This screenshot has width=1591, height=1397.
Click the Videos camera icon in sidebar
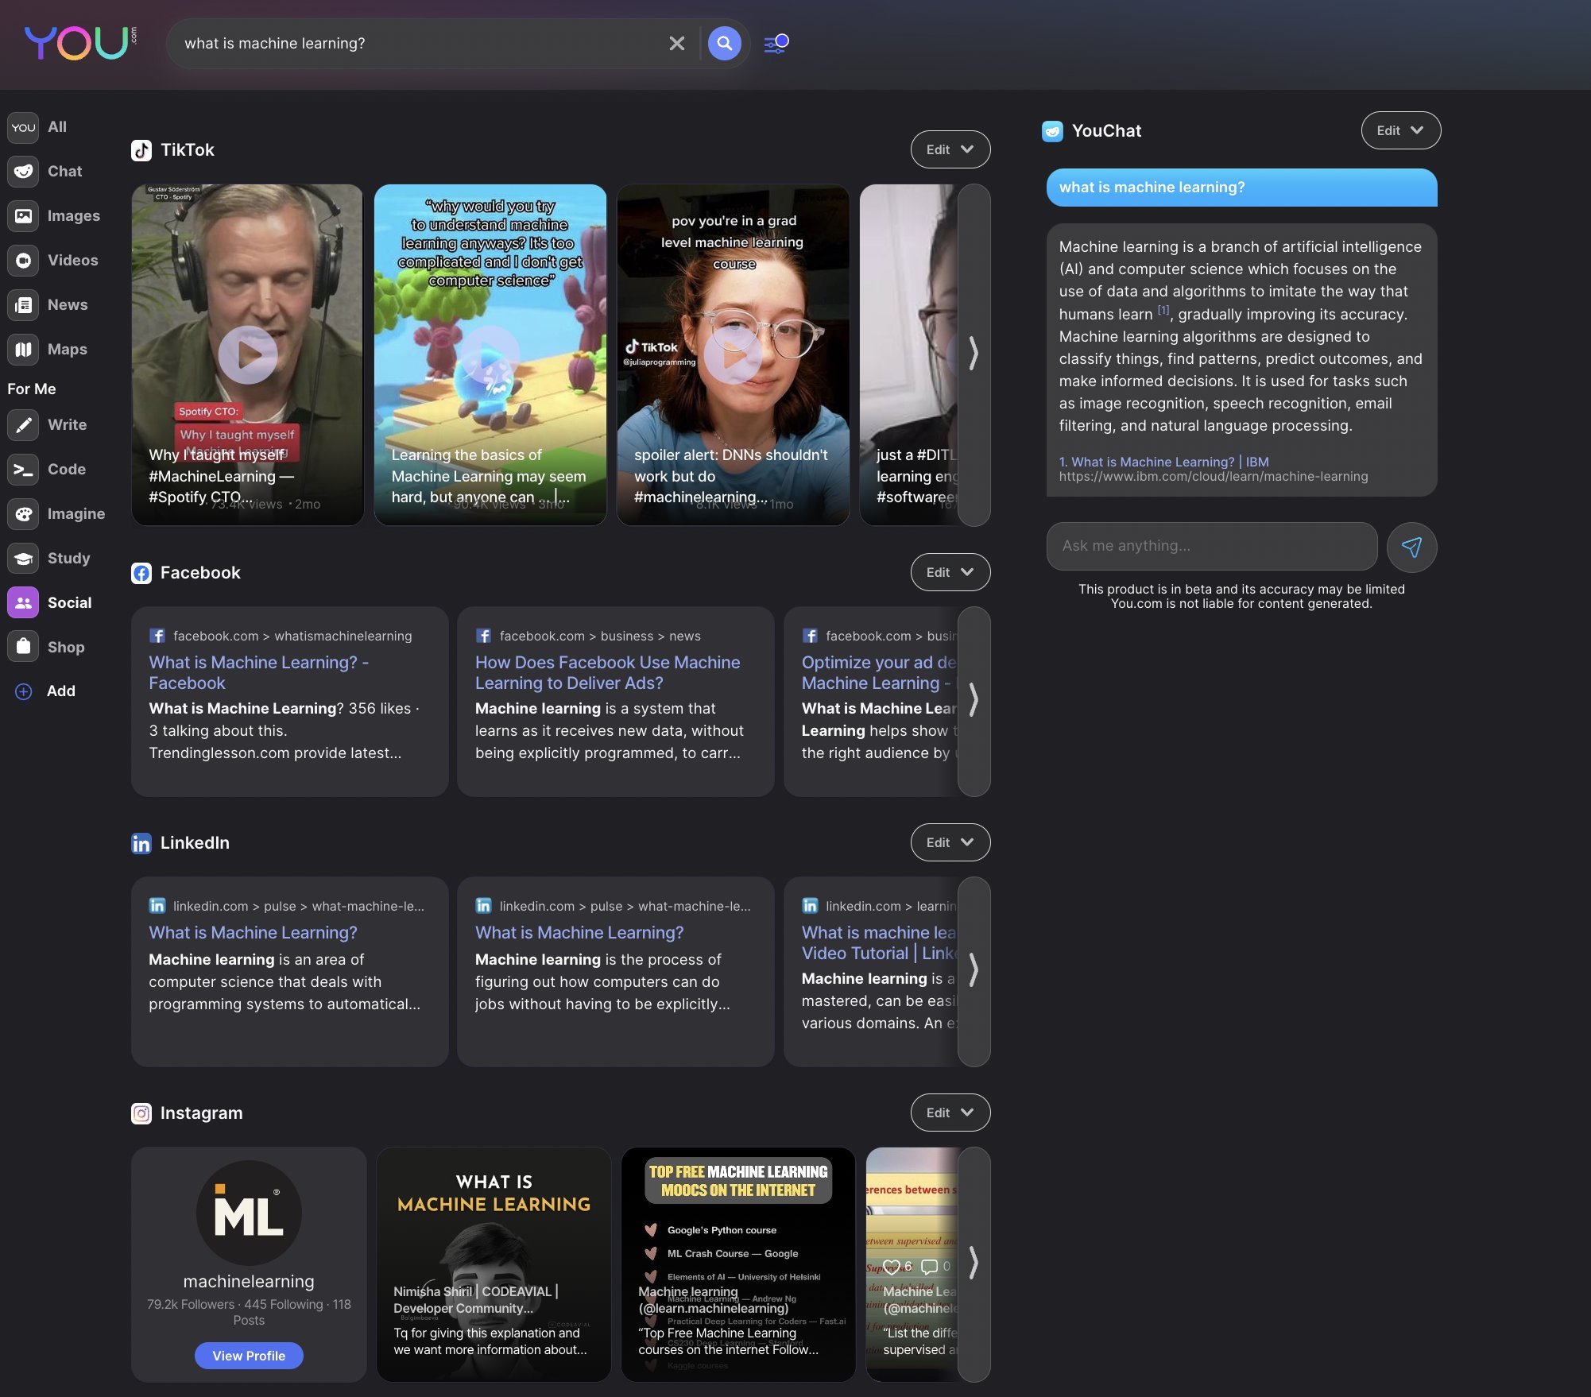coord(23,261)
